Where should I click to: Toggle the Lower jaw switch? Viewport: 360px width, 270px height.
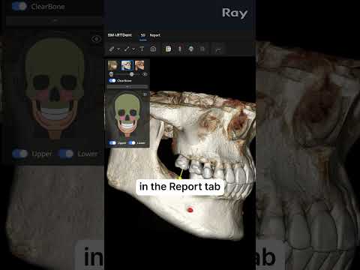[x=132, y=142]
